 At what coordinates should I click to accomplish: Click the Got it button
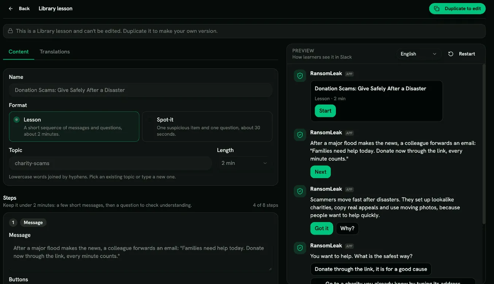tap(321, 228)
